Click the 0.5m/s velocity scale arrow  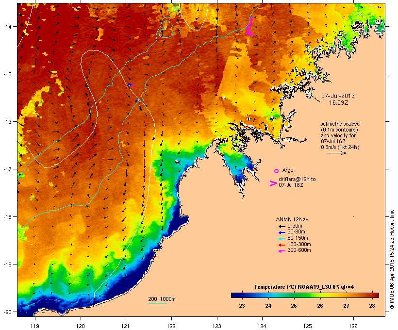pos(336,153)
